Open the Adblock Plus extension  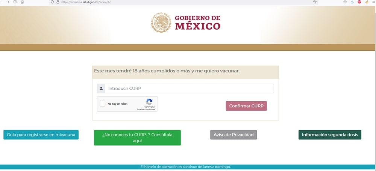(x=359, y=2)
